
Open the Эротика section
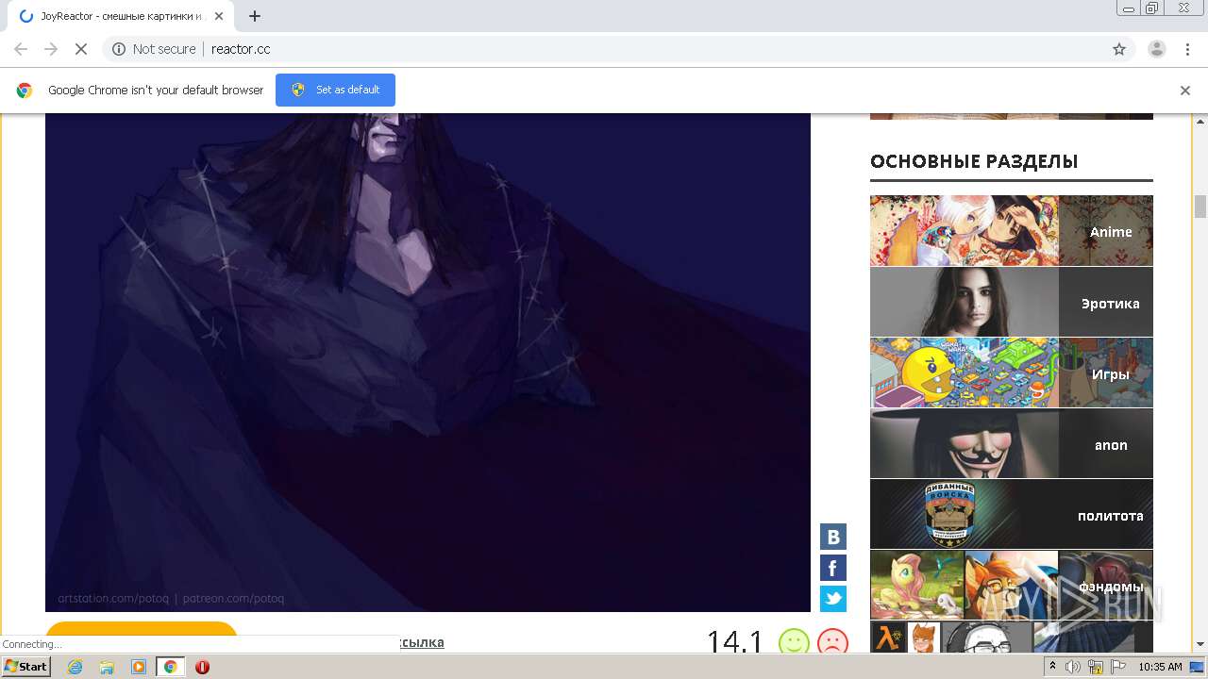pos(1011,302)
